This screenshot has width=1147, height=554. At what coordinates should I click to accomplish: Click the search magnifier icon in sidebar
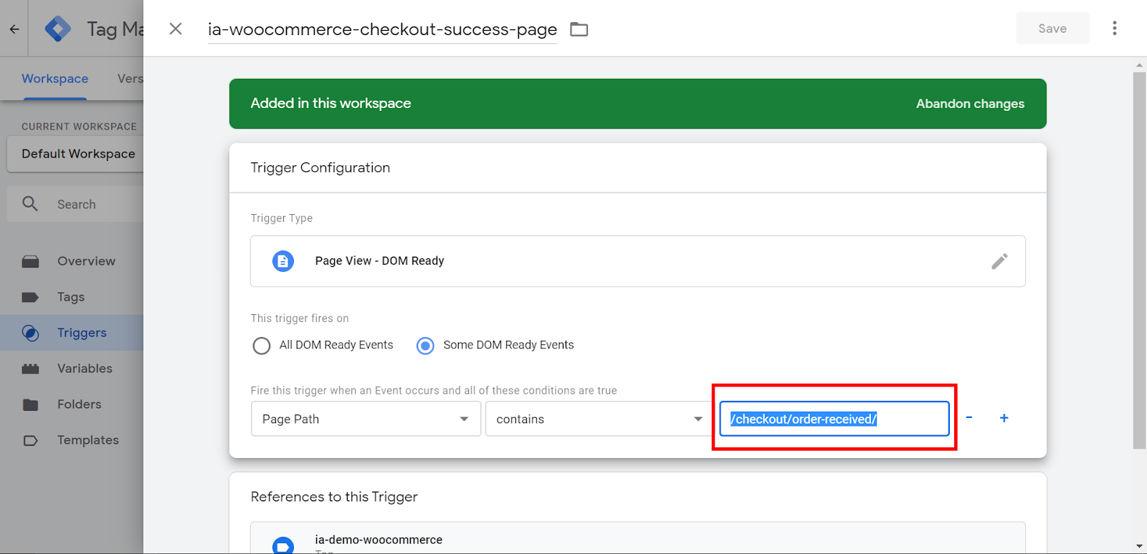coord(30,204)
